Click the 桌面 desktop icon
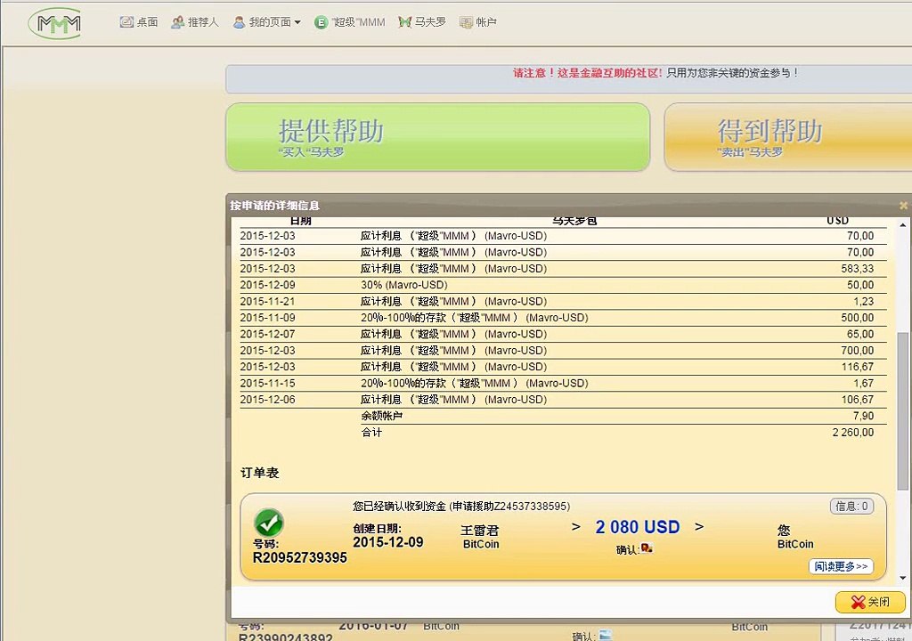This screenshot has width=912, height=641. click(x=126, y=22)
